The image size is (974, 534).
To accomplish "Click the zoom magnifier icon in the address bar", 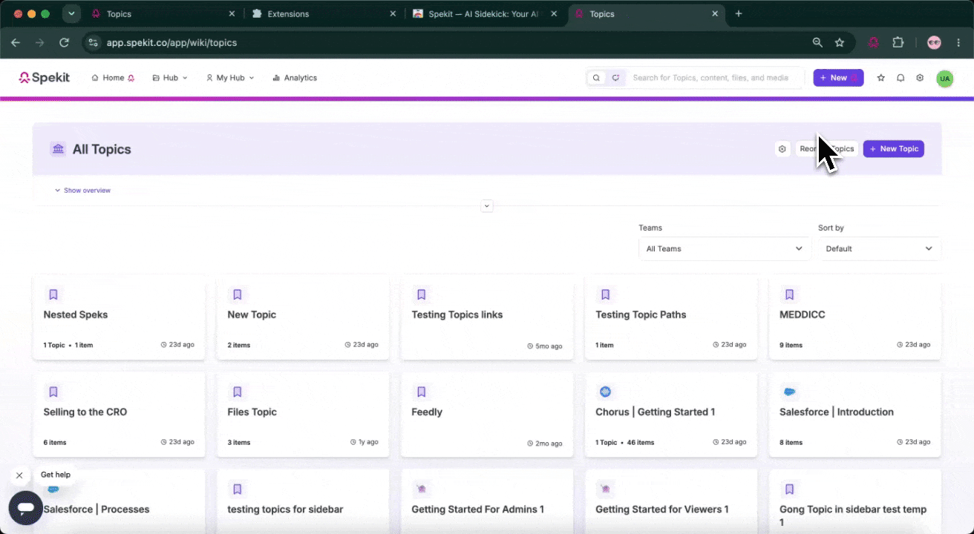I will click(817, 43).
